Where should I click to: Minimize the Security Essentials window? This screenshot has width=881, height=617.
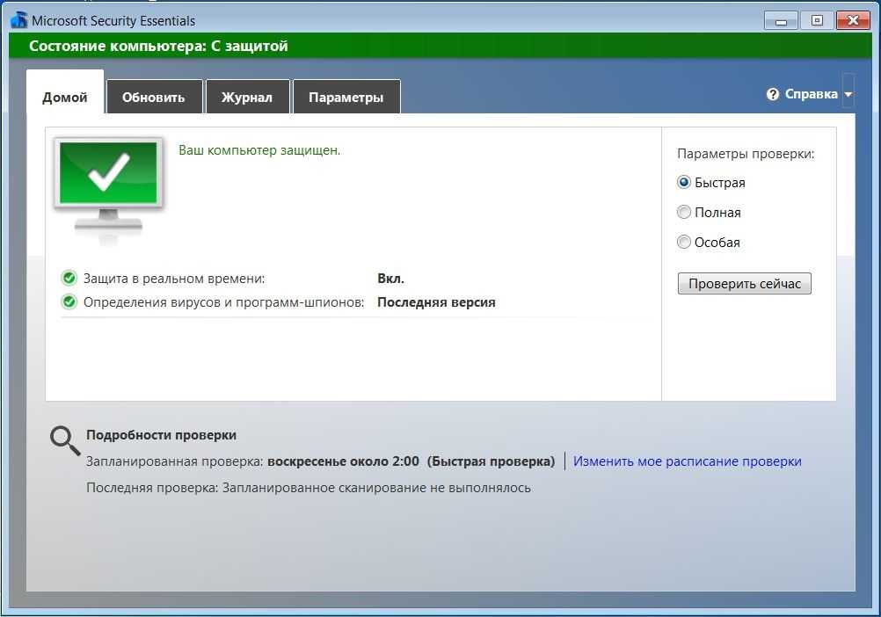click(781, 21)
